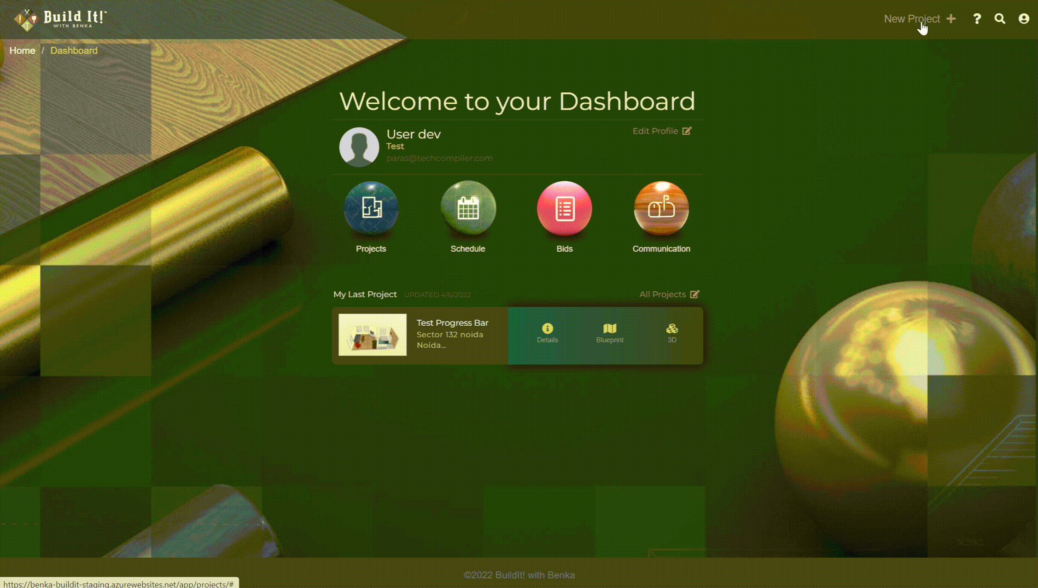
Task: Open the Test Progress Bar project thumbnail
Action: point(373,334)
